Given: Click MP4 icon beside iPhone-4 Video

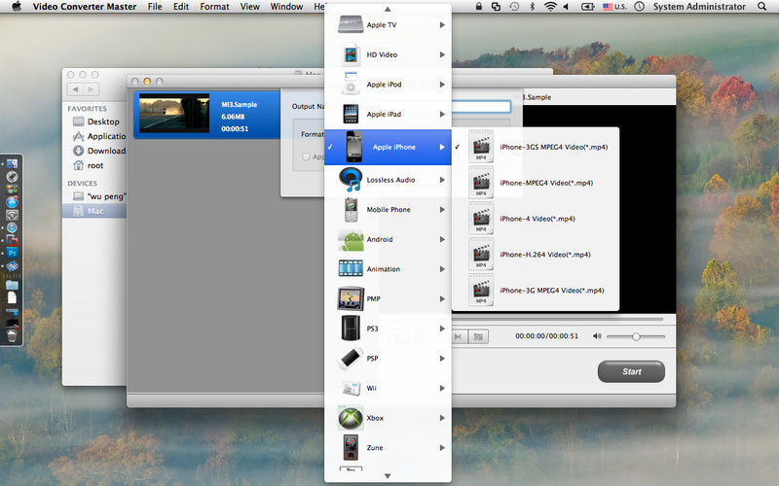Looking at the screenshot, I should point(481,218).
